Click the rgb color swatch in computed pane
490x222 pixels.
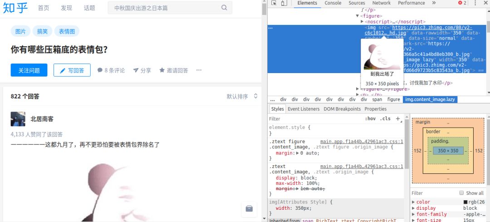coord(465,202)
